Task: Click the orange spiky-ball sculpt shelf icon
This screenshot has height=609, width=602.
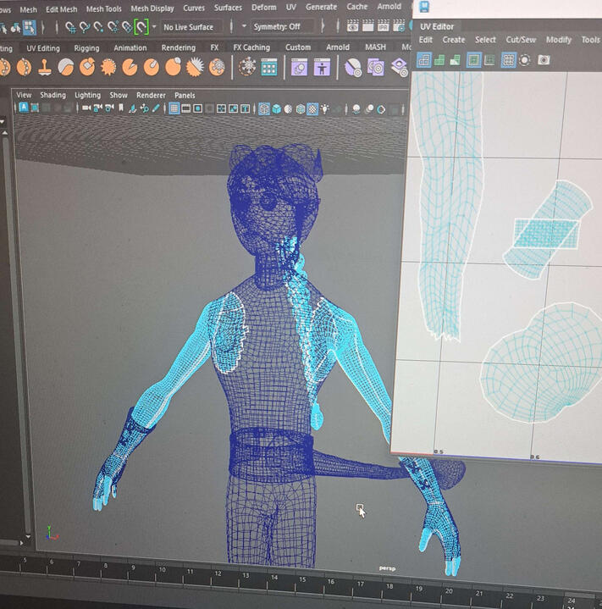Action: (108, 67)
